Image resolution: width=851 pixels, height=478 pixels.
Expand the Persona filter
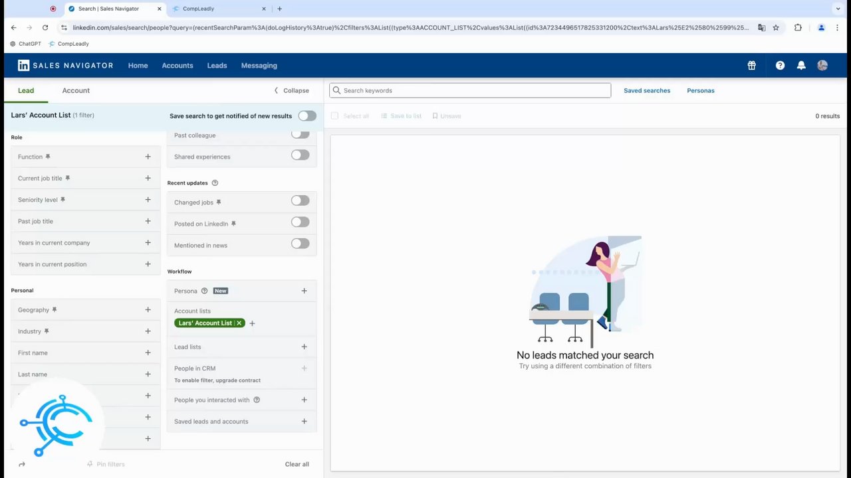coord(304,291)
